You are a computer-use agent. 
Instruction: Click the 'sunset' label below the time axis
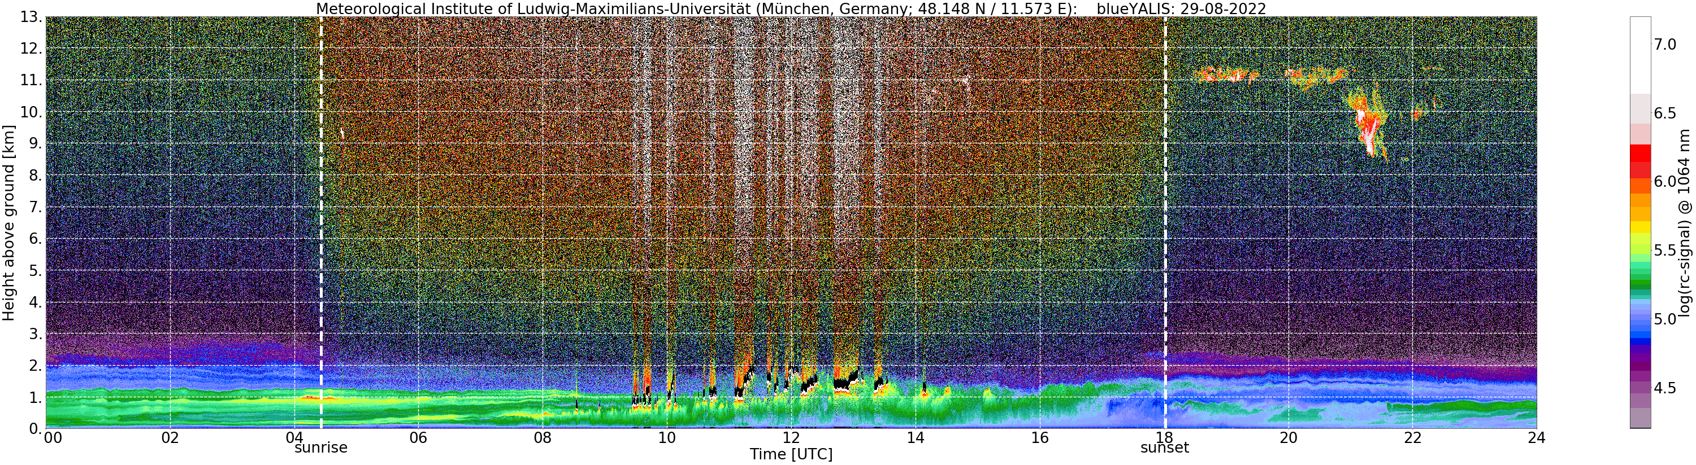(x=1165, y=448)
